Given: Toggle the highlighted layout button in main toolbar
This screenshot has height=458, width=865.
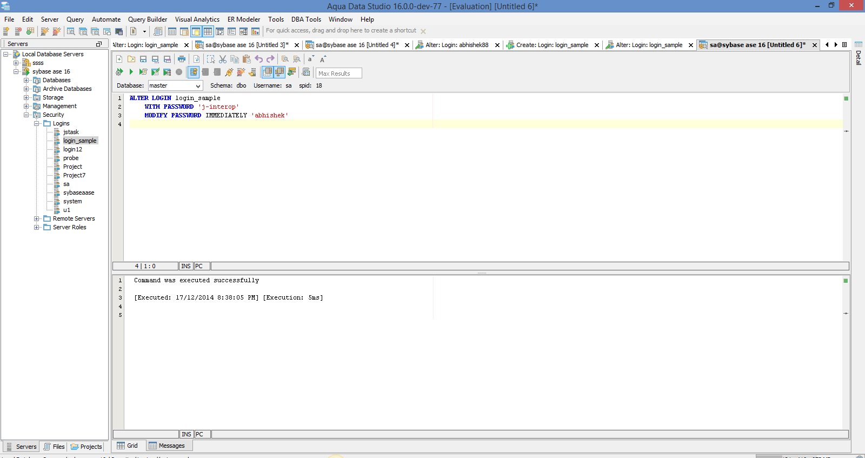Looking at the screenshot, I should point(196,31).
